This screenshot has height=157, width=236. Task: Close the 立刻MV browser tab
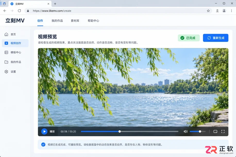(48, 4)
